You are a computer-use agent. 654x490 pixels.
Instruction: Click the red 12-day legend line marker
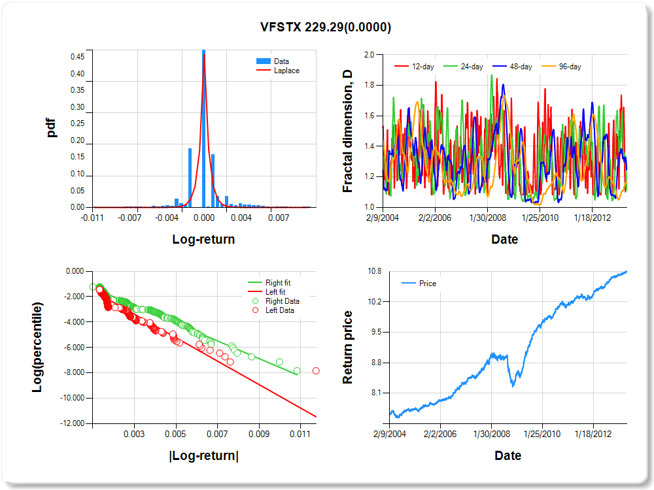[402, 67]
